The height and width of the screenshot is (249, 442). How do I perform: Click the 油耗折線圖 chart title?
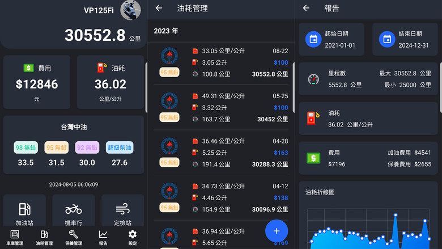coord(320,192)
